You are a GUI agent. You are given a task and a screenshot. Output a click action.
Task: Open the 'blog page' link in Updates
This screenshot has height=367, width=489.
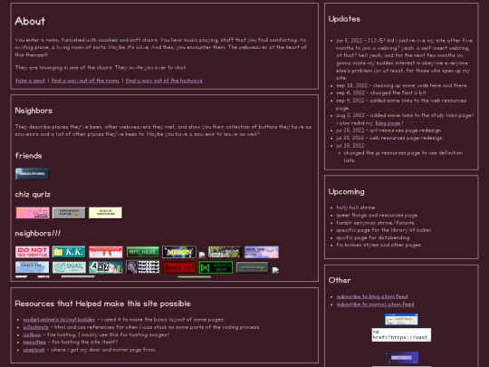(388, 123)
